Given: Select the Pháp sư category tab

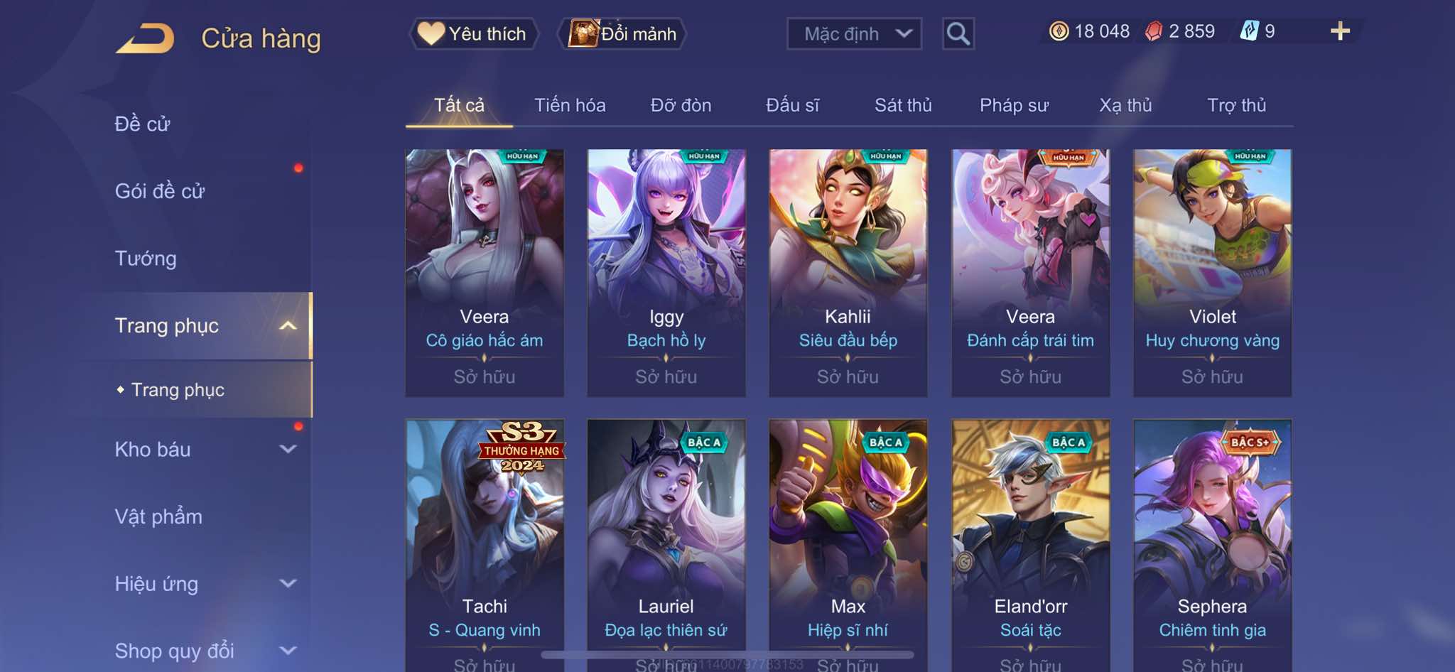Looking at the screenshot, I should (x=1014, y=106).
